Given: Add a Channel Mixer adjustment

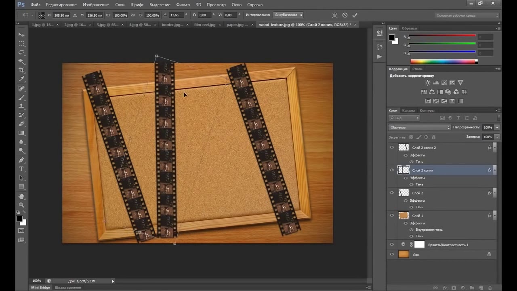Looking at the screenshot, I should coord(456,92).
